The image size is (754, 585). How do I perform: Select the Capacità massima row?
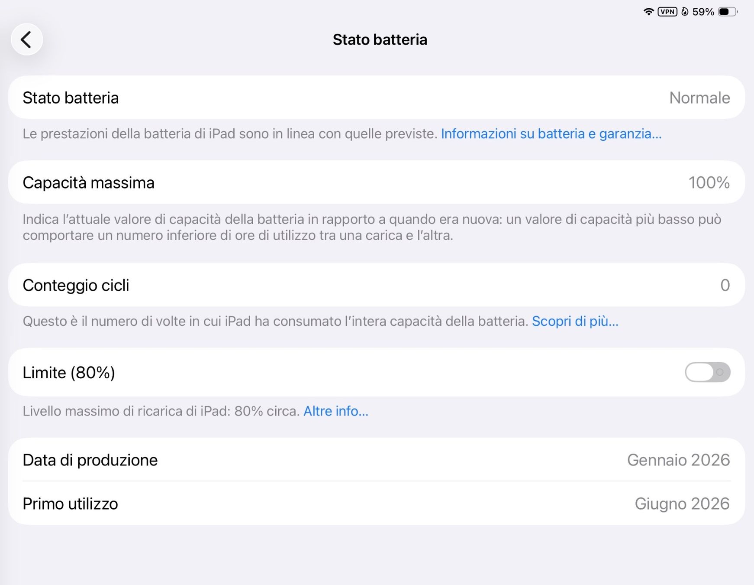click(377, 182)
